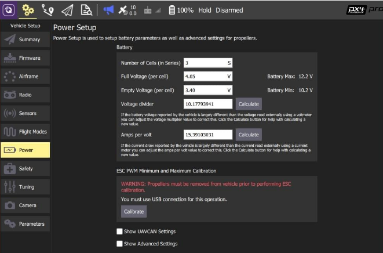Enable Show UAVCAN Settings checkbox

tap(119, 232)
